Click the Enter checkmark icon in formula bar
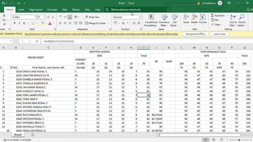The image size is (253, 142). tap(30, 41)
